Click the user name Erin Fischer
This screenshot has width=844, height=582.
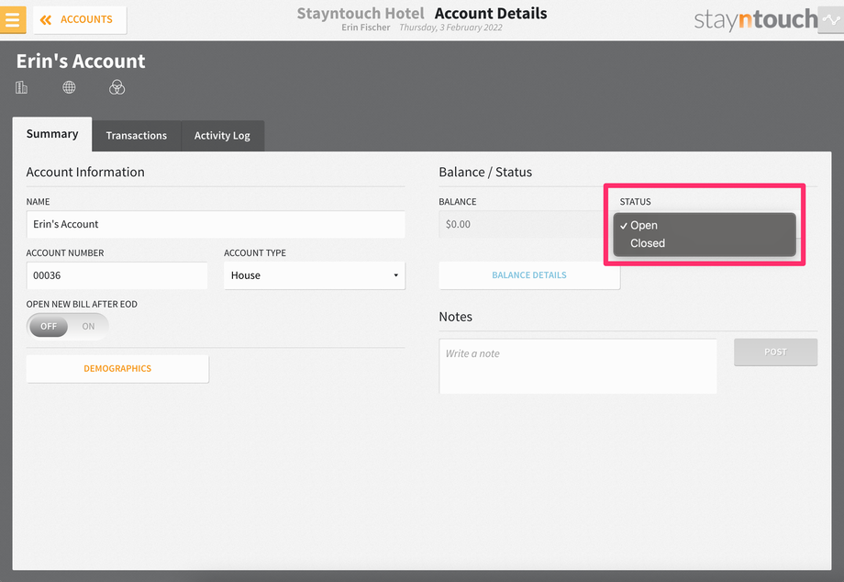pyautogui.click(x=365, y=28)
